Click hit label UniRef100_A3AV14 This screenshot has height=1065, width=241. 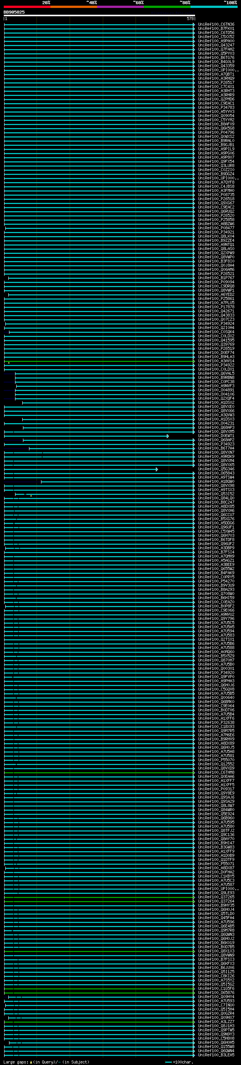[x=216, y=361]
